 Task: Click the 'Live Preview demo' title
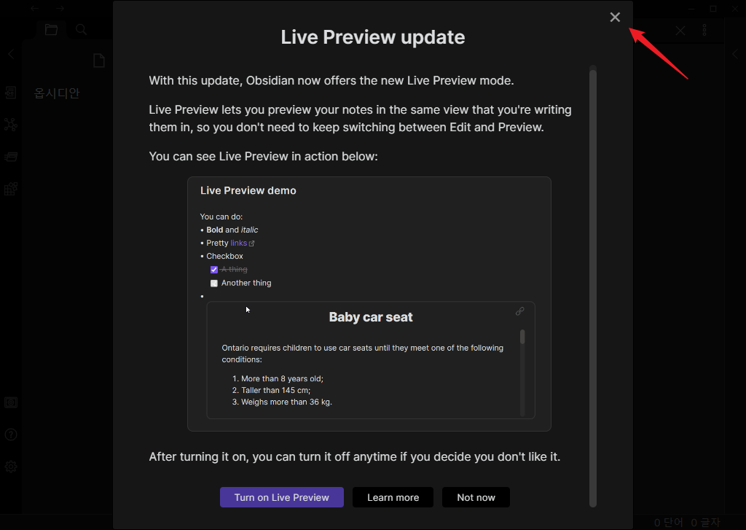(x=248, y=190)
